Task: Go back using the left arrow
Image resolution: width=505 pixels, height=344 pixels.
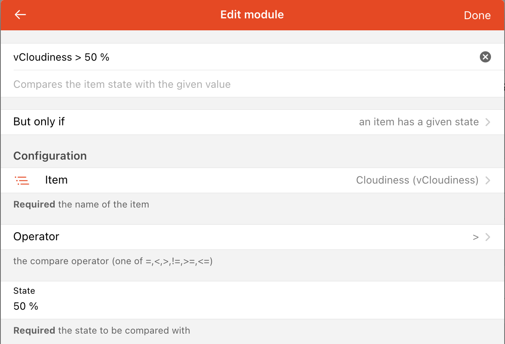Action: [20, 15]
